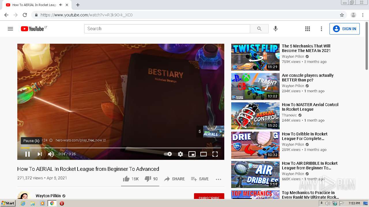Open more actions ellipsis under video
Viewport: 369px width, 207px height.
pos(219,179)
